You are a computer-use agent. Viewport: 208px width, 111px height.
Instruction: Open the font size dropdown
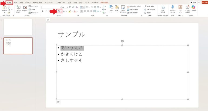click(67, 7)
